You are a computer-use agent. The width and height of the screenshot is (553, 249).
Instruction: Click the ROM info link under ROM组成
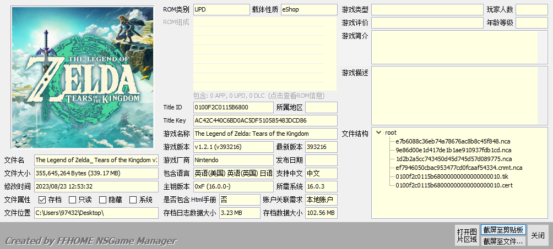click(264, 95)
